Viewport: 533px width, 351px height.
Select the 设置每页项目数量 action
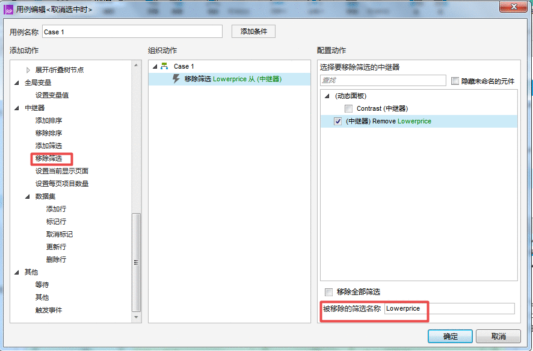(x=62, y=184)
